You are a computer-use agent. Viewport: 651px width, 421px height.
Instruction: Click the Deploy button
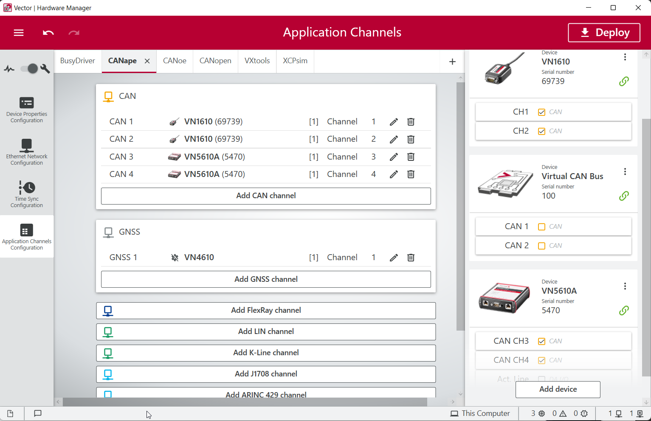tap(604, 33)
